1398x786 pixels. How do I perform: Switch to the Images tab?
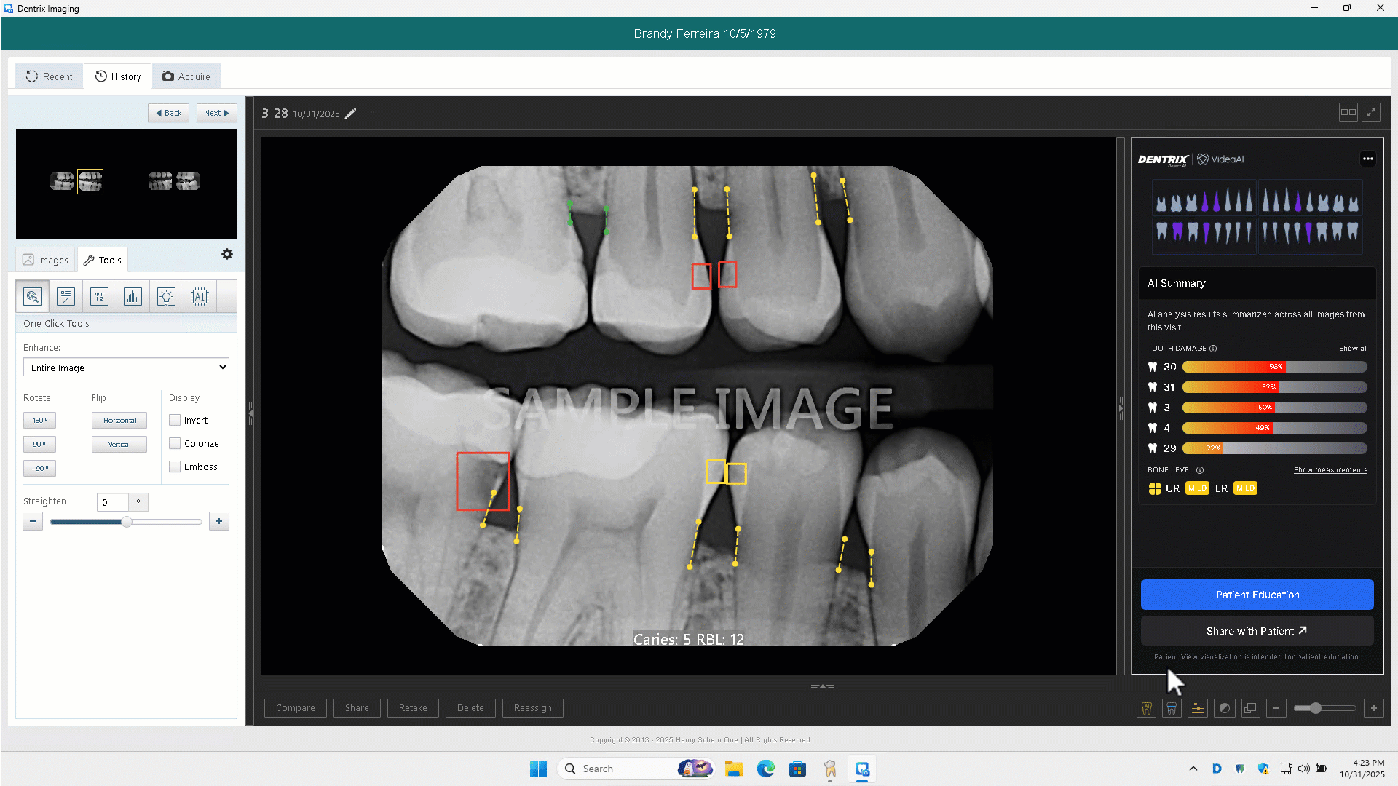[x=45, y=260]
